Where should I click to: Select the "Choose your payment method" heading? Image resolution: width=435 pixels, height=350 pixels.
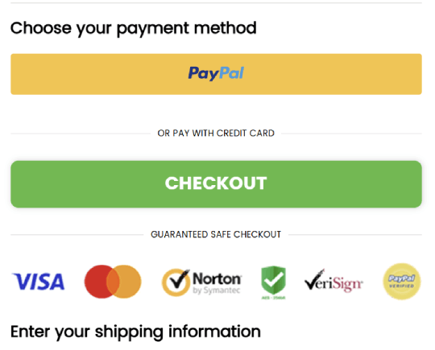(x=134, y=28)
